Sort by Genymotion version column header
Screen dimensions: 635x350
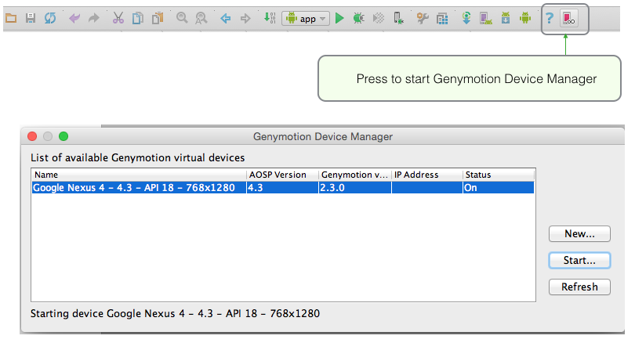click(355, 175)
